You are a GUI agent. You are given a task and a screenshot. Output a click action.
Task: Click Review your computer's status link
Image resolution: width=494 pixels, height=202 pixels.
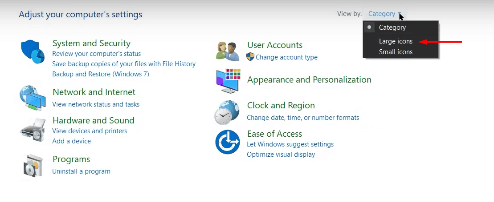(x=96, y=54)
